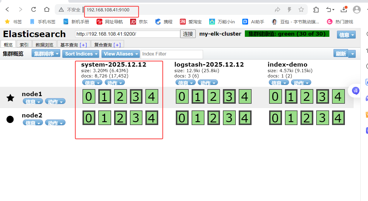Click node1 shard 2 of logstash-2025.12.12
The width and height of the screenshot is (368, 201).
213,96
